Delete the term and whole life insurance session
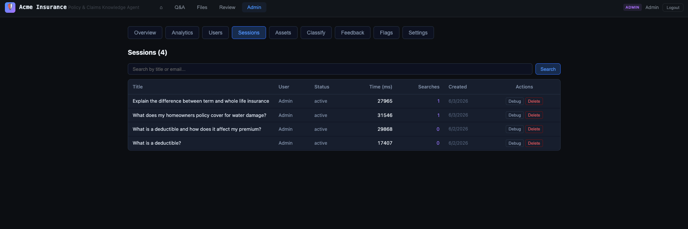 (534, 101)
